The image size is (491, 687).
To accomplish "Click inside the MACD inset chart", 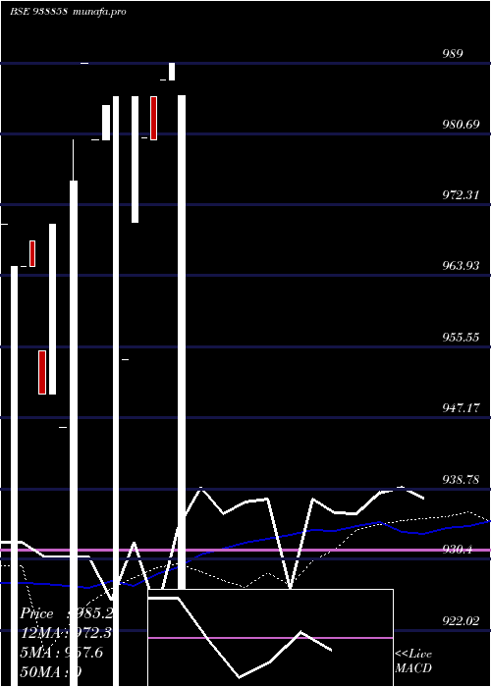I will 270,638.
